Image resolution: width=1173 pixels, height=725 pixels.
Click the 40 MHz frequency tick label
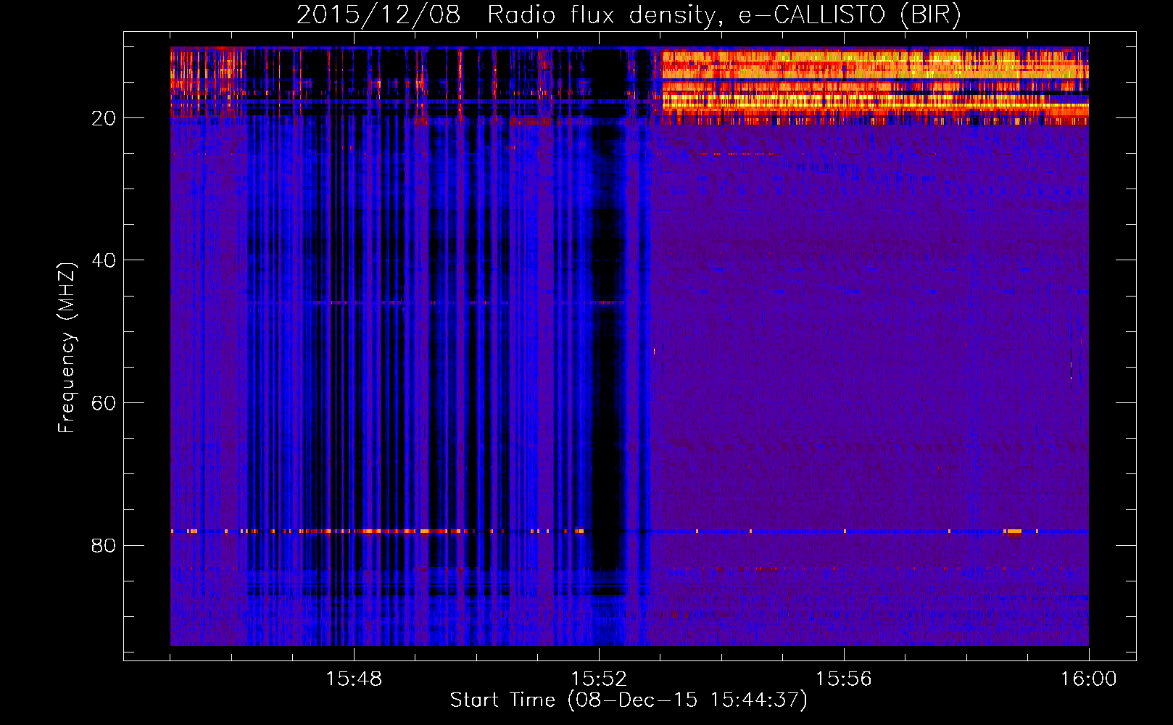click(x=104, y=260)
